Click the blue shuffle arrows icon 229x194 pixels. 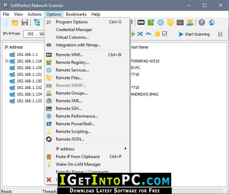pos(140,34)
